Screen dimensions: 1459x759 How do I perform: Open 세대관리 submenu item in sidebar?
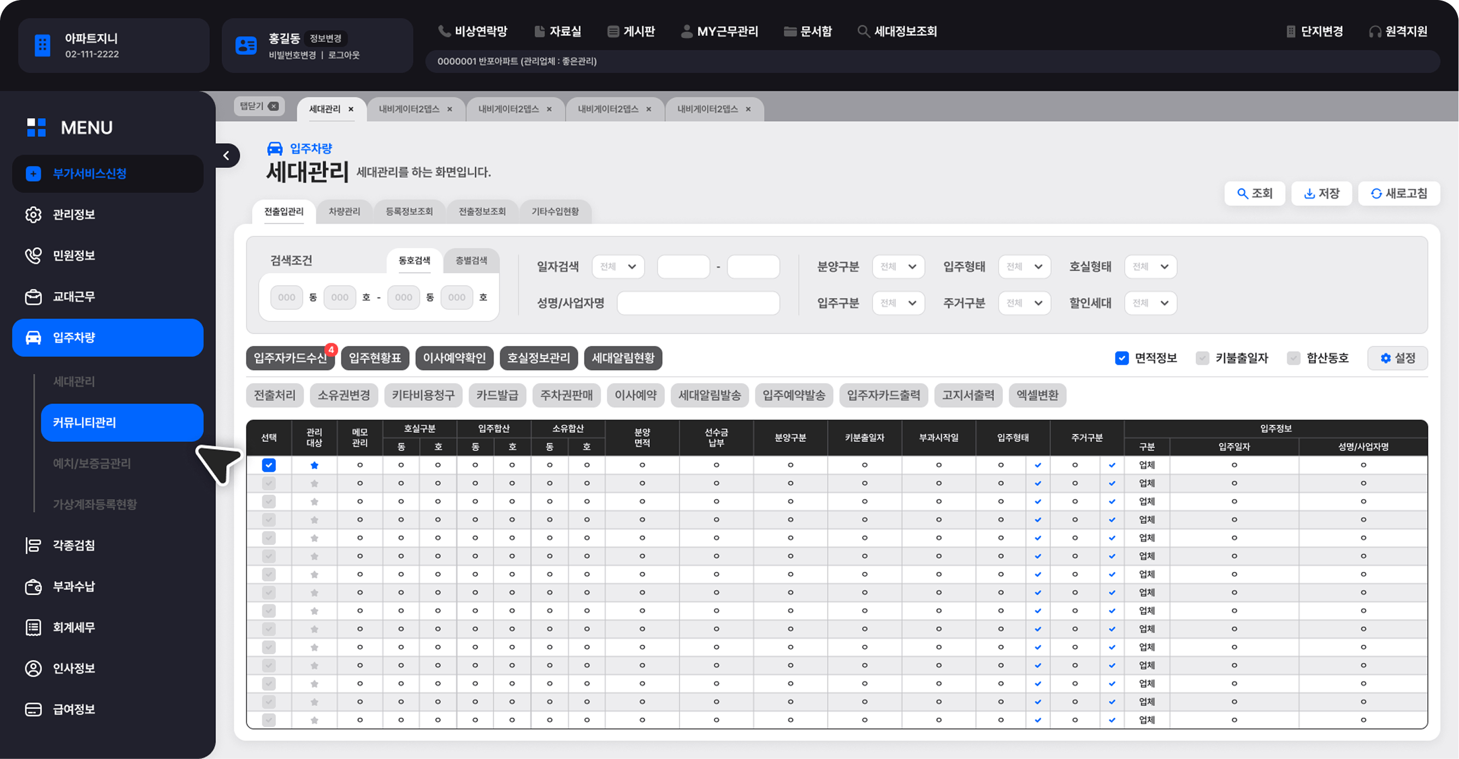pos(74,382)
